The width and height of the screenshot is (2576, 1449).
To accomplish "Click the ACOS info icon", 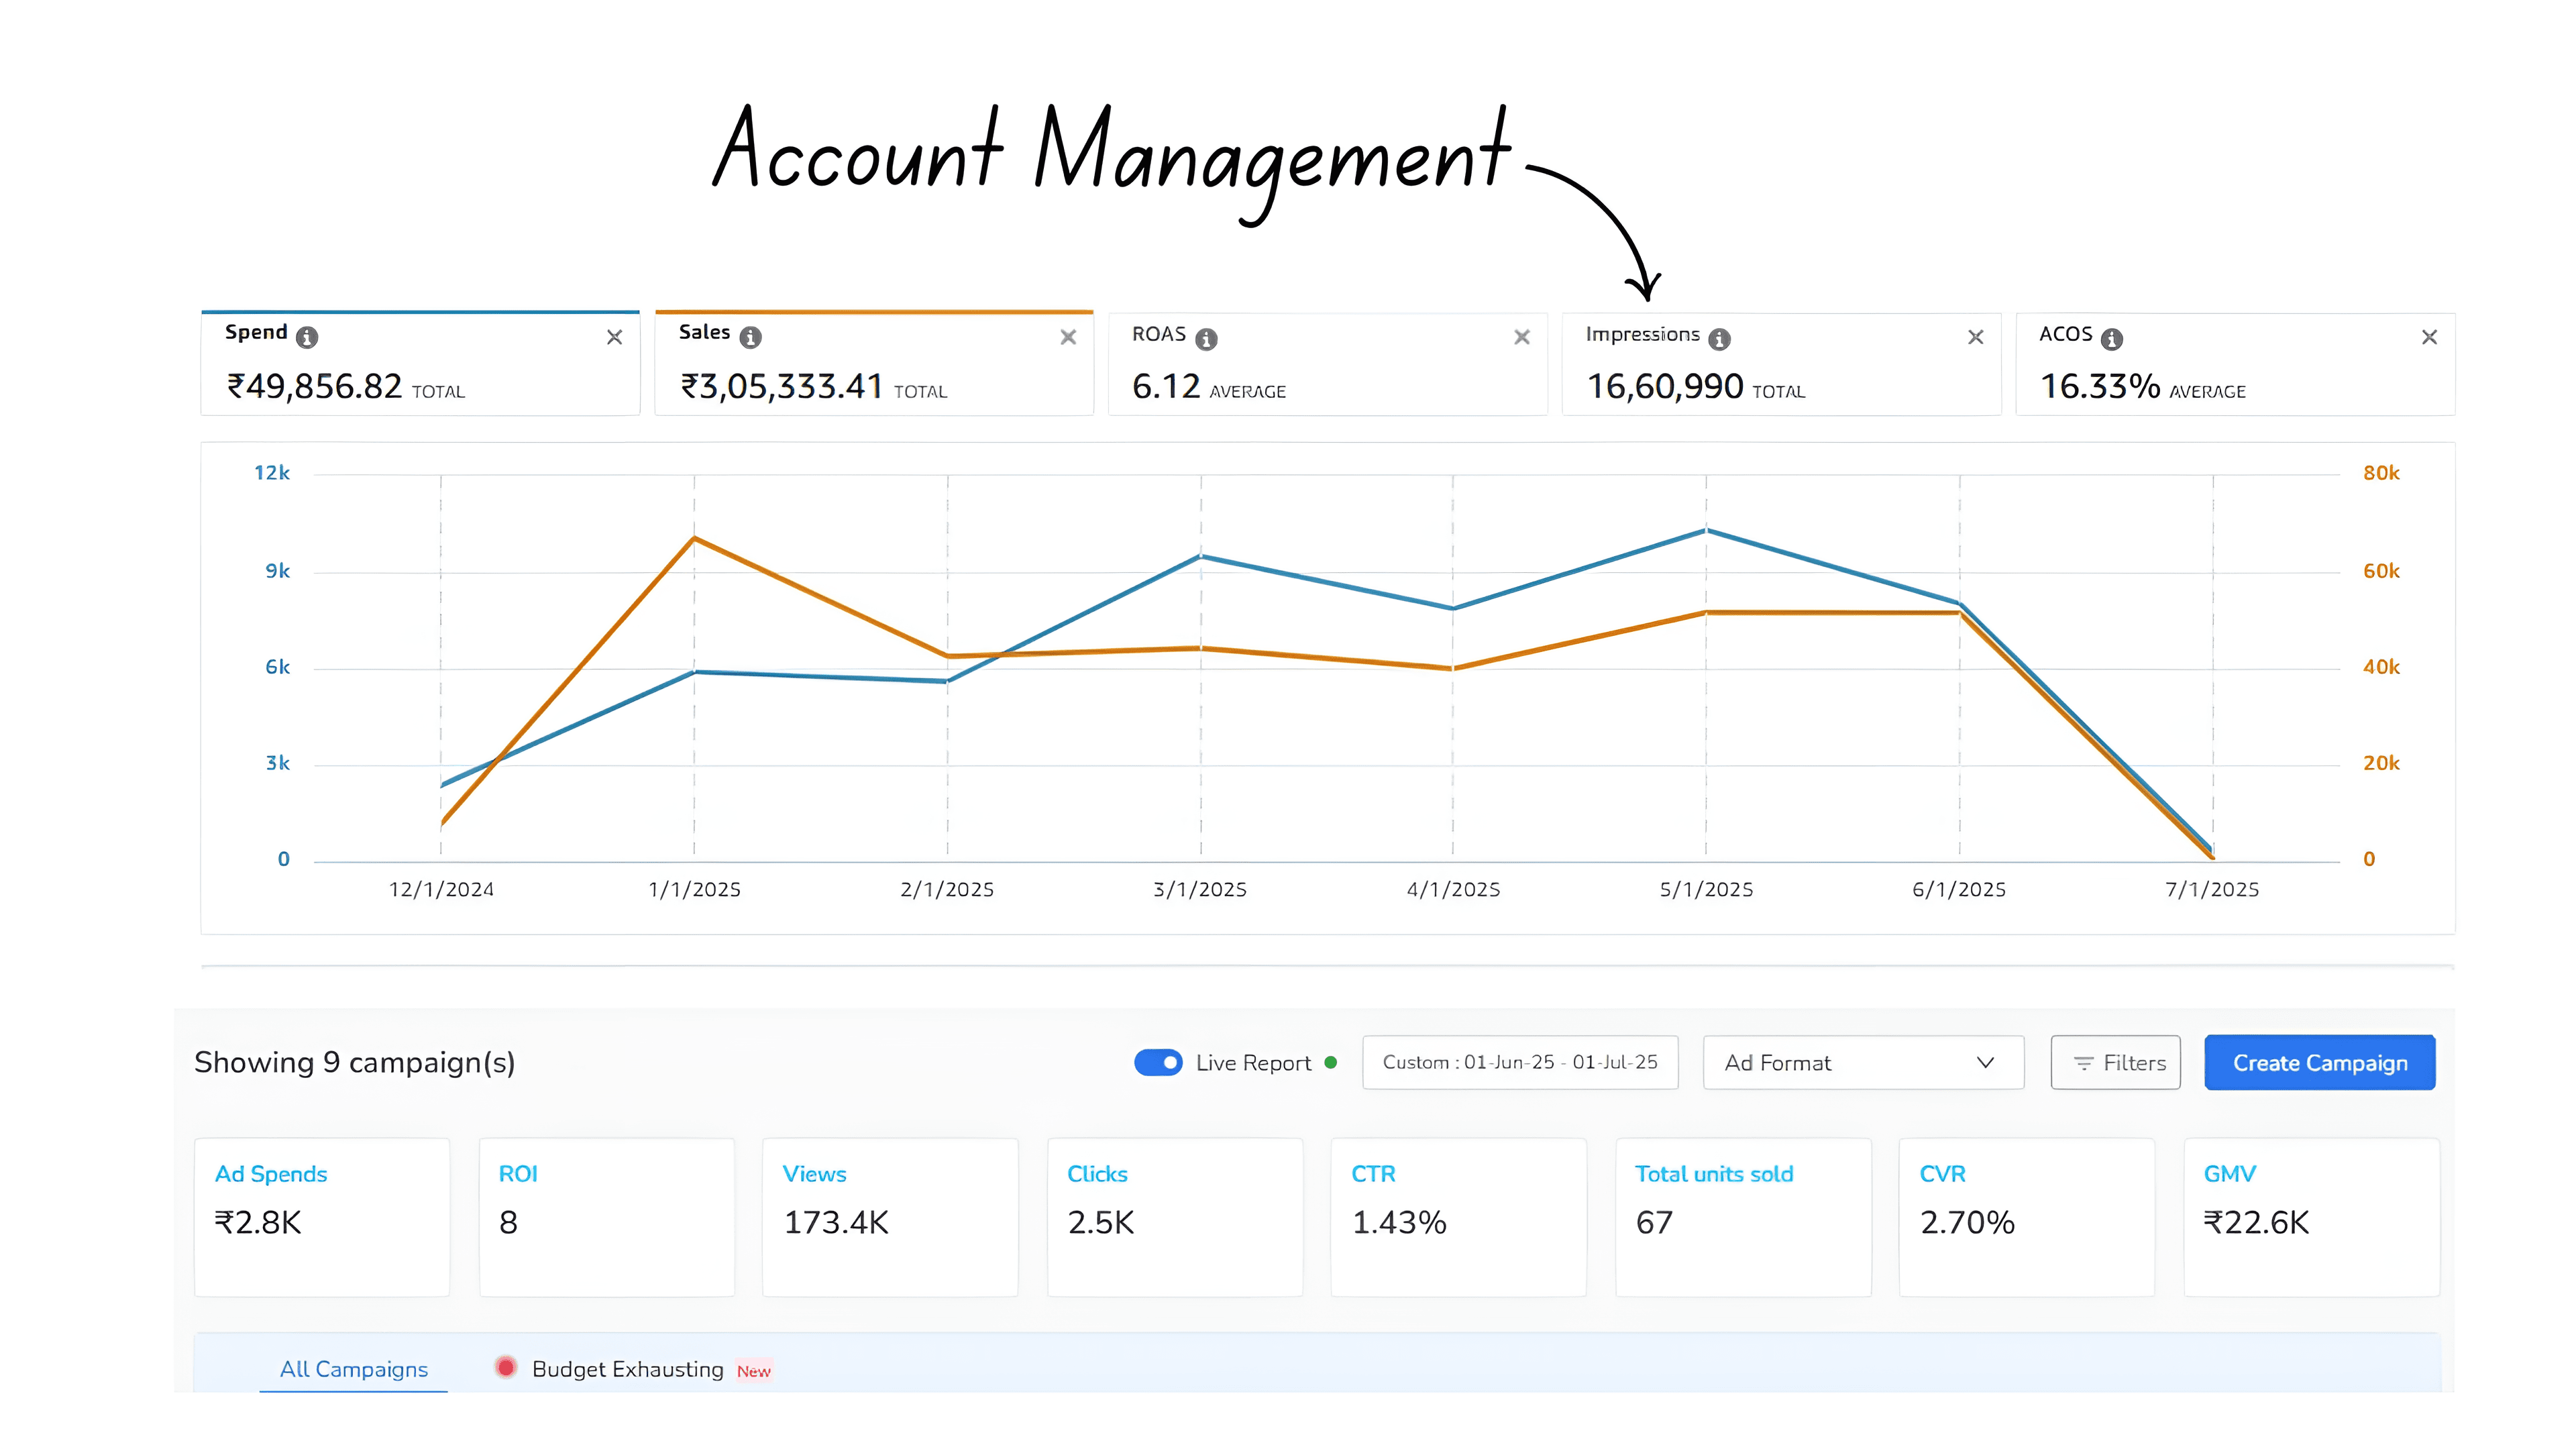I will click(x=2111, y=339).
